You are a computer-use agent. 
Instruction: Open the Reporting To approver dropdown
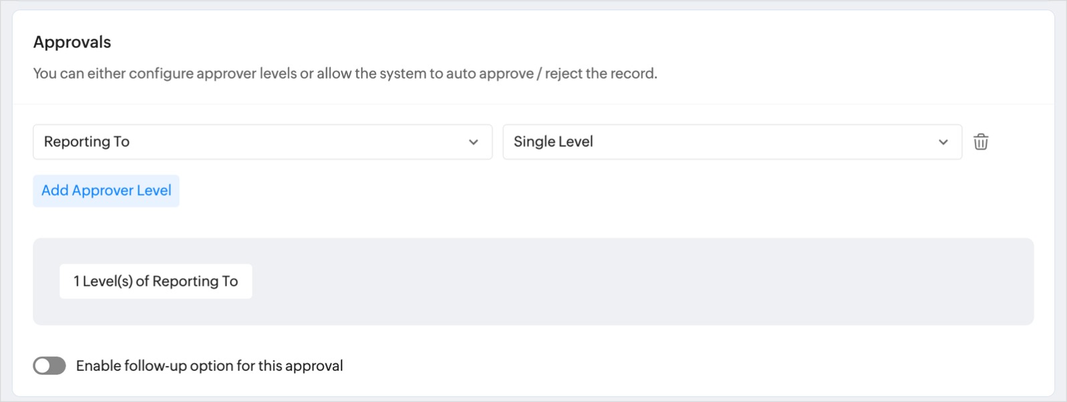coord(262,142)
